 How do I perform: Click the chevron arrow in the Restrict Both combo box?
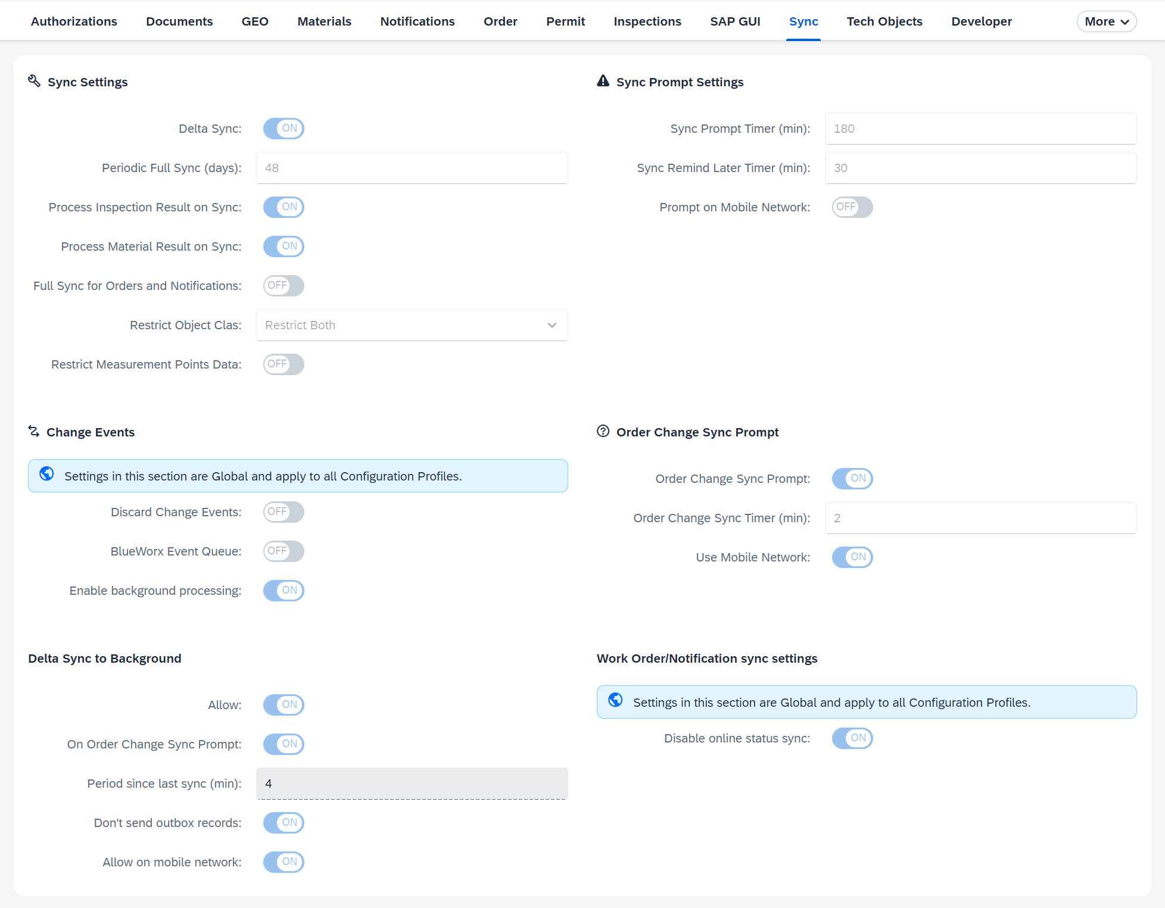coord(552,325)
